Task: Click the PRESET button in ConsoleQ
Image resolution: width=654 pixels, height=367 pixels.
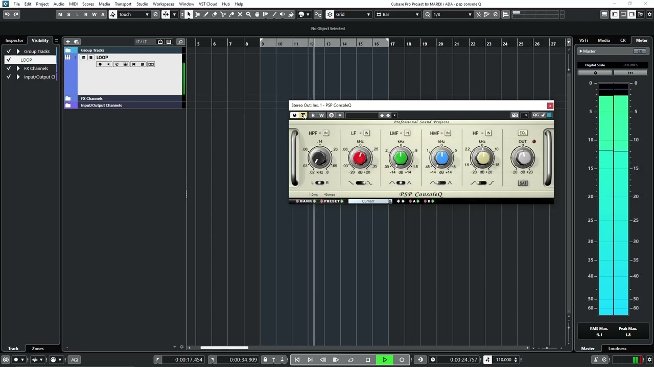Action: [x=332, y=201]
